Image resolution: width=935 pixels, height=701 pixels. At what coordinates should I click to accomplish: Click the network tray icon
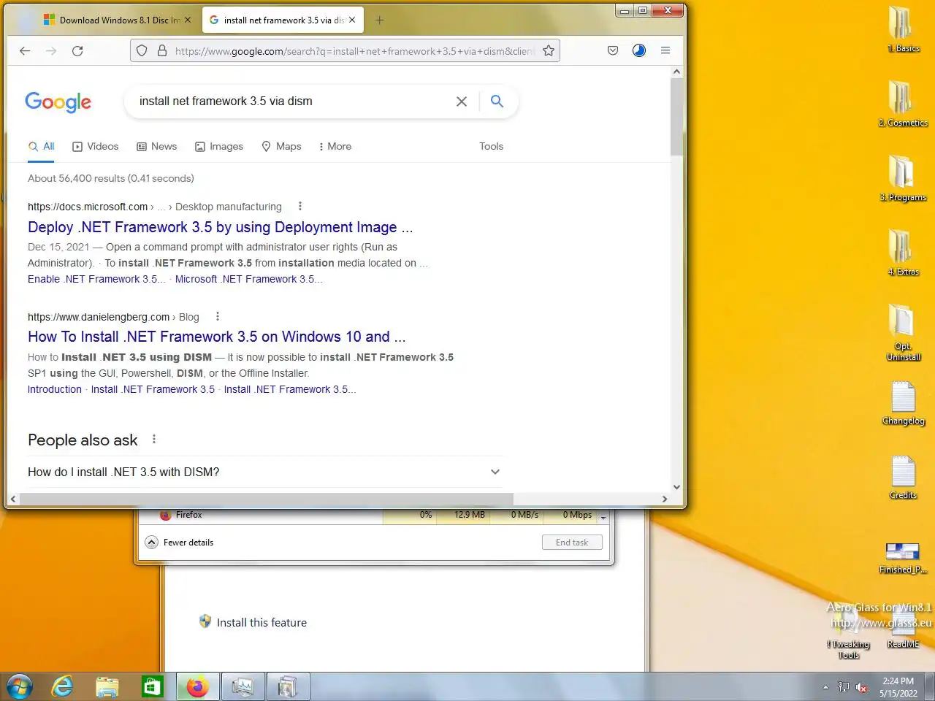point(844,687)
